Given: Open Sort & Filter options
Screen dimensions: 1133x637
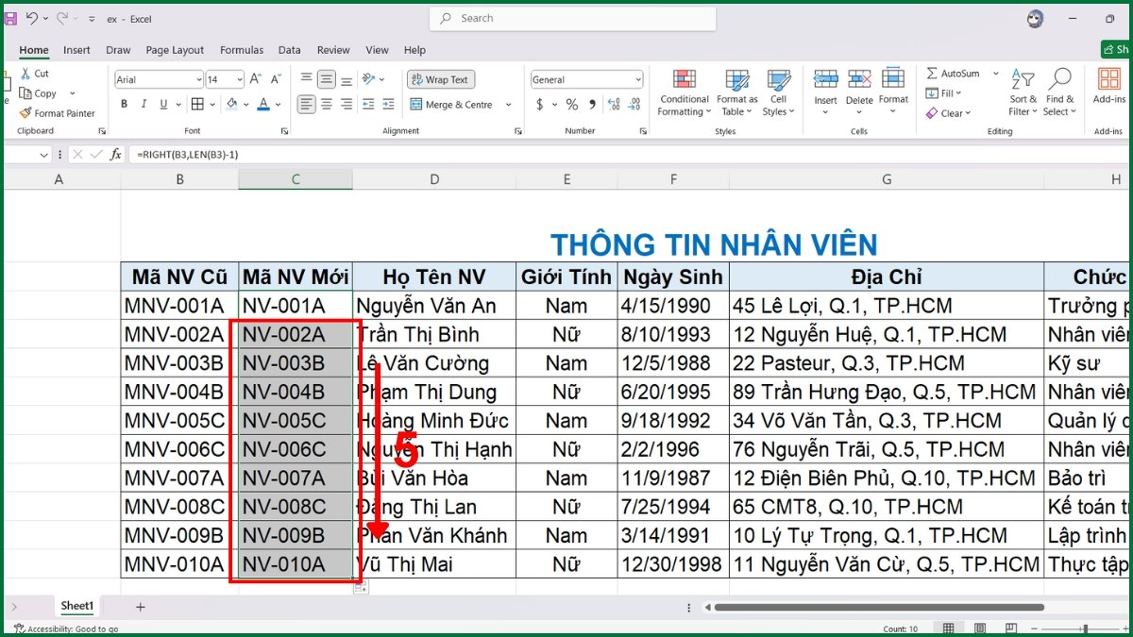Looking at the screenshot, I should pyautogui.click(x=1022, y=92).
